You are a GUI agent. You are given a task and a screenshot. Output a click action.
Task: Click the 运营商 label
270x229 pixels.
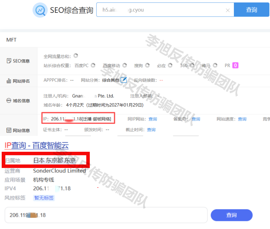pyautogui.click(x=12, y=171)
